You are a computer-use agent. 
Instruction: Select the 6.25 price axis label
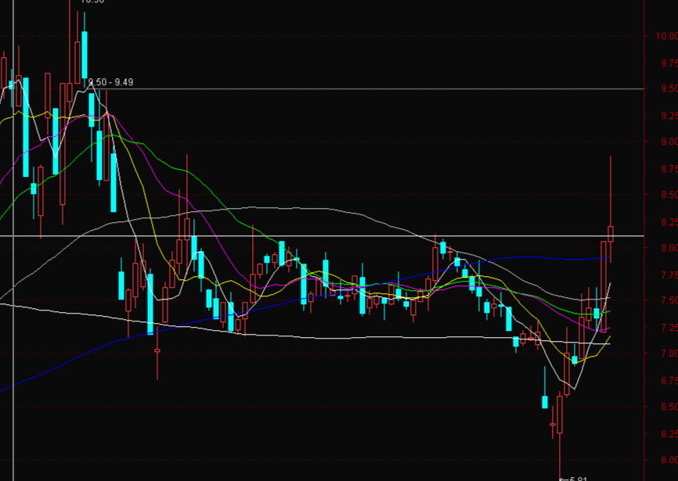(x=669, y=433)
